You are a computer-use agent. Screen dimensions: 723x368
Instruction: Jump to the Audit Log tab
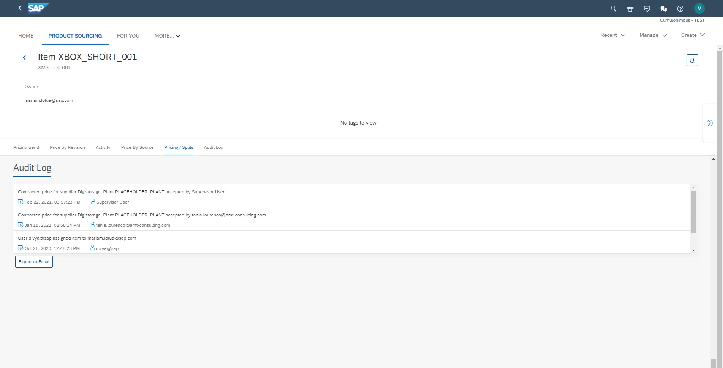pyautogui.click(x=214, y=147)
